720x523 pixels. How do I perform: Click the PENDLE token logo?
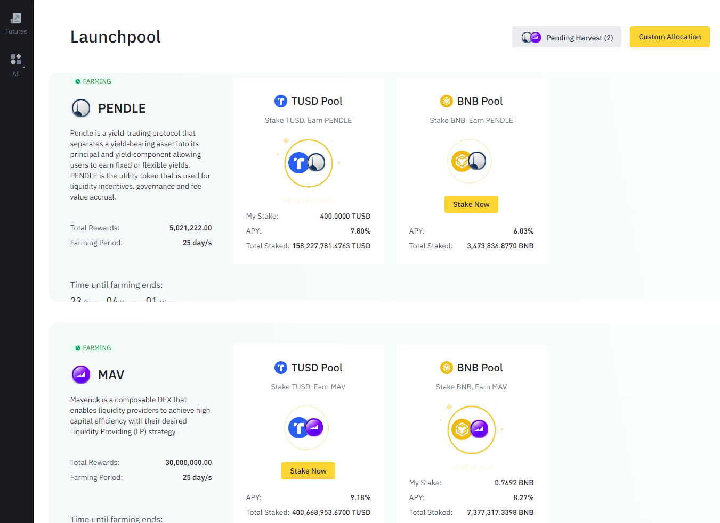tap(81, 108)
